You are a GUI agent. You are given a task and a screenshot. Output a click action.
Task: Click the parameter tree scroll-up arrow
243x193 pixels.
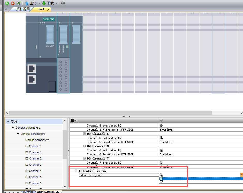[65, 121]
